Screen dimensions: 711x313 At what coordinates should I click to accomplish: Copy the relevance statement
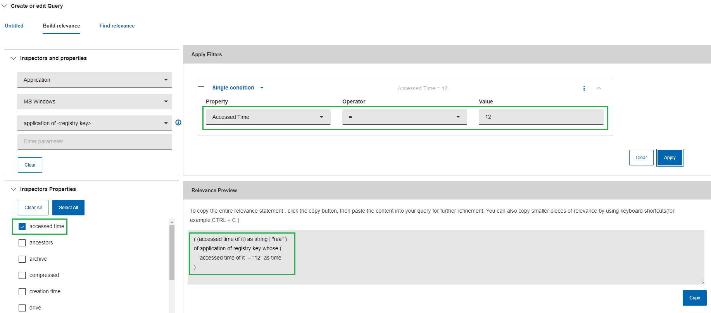tap(694, 298)
